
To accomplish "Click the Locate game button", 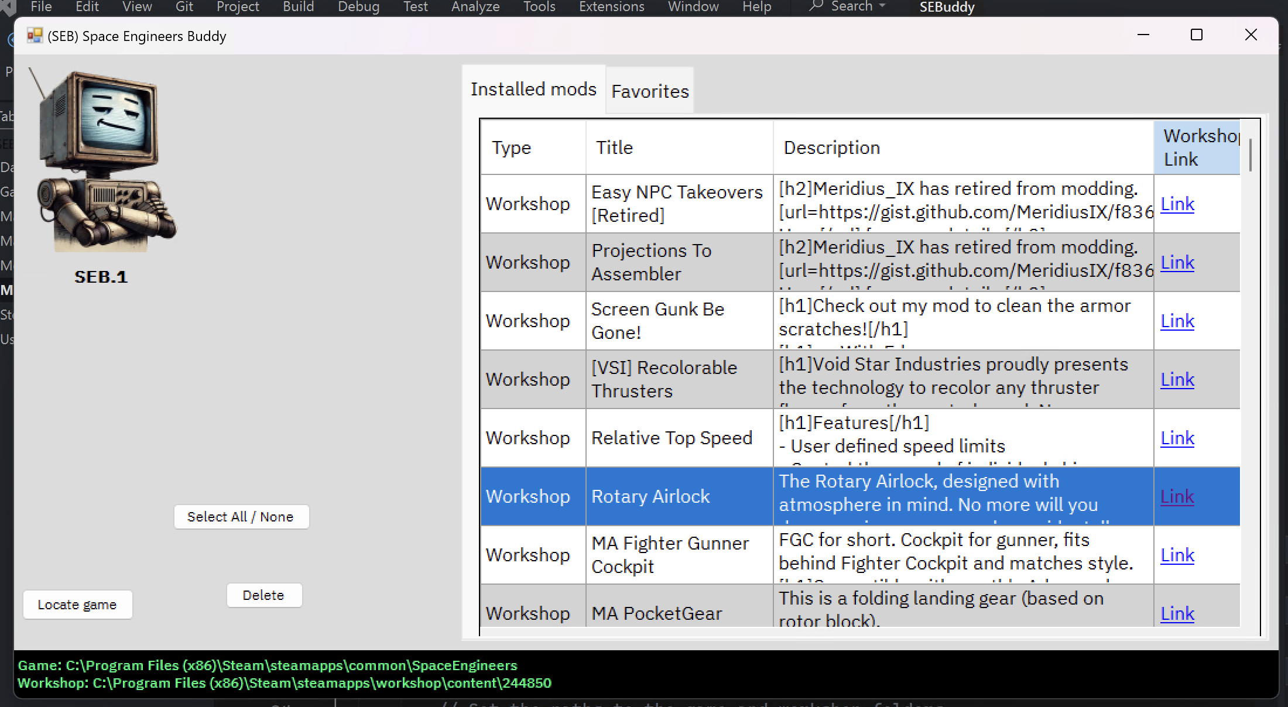I will [x=77, y=605].
